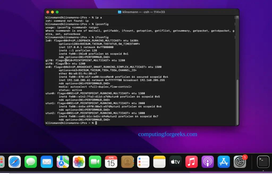Click the '% ip a' command line
Viewport: 272px width, 174px height.
[x=74, y=18]
